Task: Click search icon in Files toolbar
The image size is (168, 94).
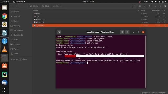Action: (135, 6)
